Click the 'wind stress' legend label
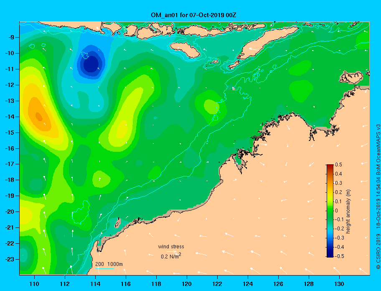381x291 pixels. coord(171,247)
